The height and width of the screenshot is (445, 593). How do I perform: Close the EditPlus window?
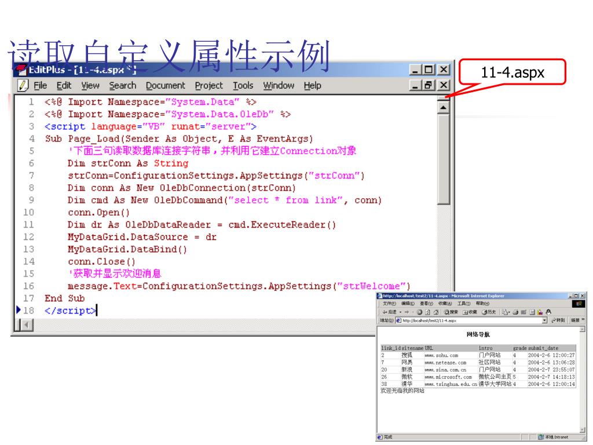[x=444, y=70]
